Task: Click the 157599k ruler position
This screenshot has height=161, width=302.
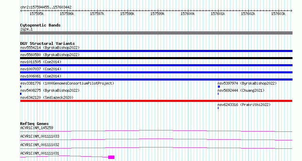Action: (157, 14)
